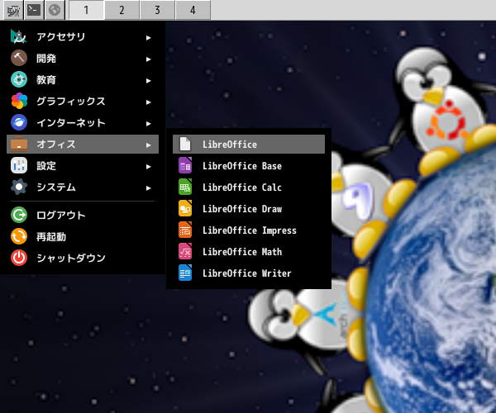Choose シャットダウン to power off

(x=83, y=258)
